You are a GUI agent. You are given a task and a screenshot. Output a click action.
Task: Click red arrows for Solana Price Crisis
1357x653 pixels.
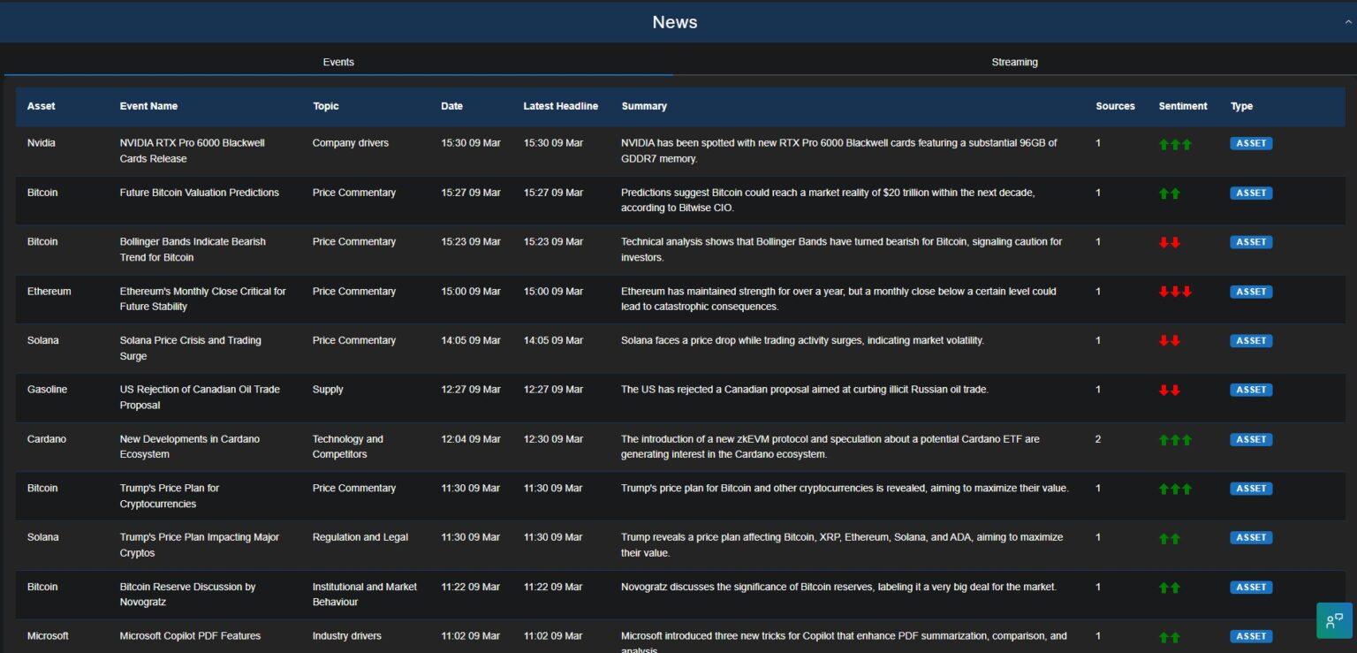click(1169, 341)
